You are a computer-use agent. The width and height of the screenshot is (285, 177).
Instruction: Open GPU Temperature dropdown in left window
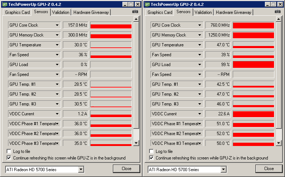click(57, 45)
